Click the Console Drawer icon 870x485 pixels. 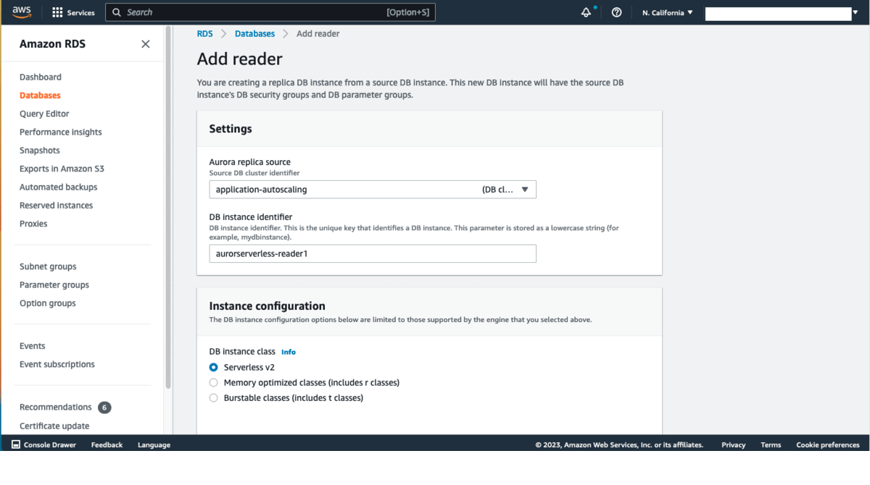[x=16, y=444]
